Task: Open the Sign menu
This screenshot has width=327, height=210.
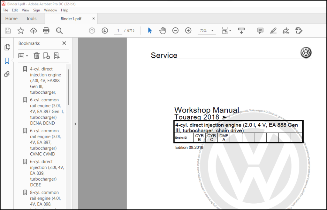Action: click(36, 10)
